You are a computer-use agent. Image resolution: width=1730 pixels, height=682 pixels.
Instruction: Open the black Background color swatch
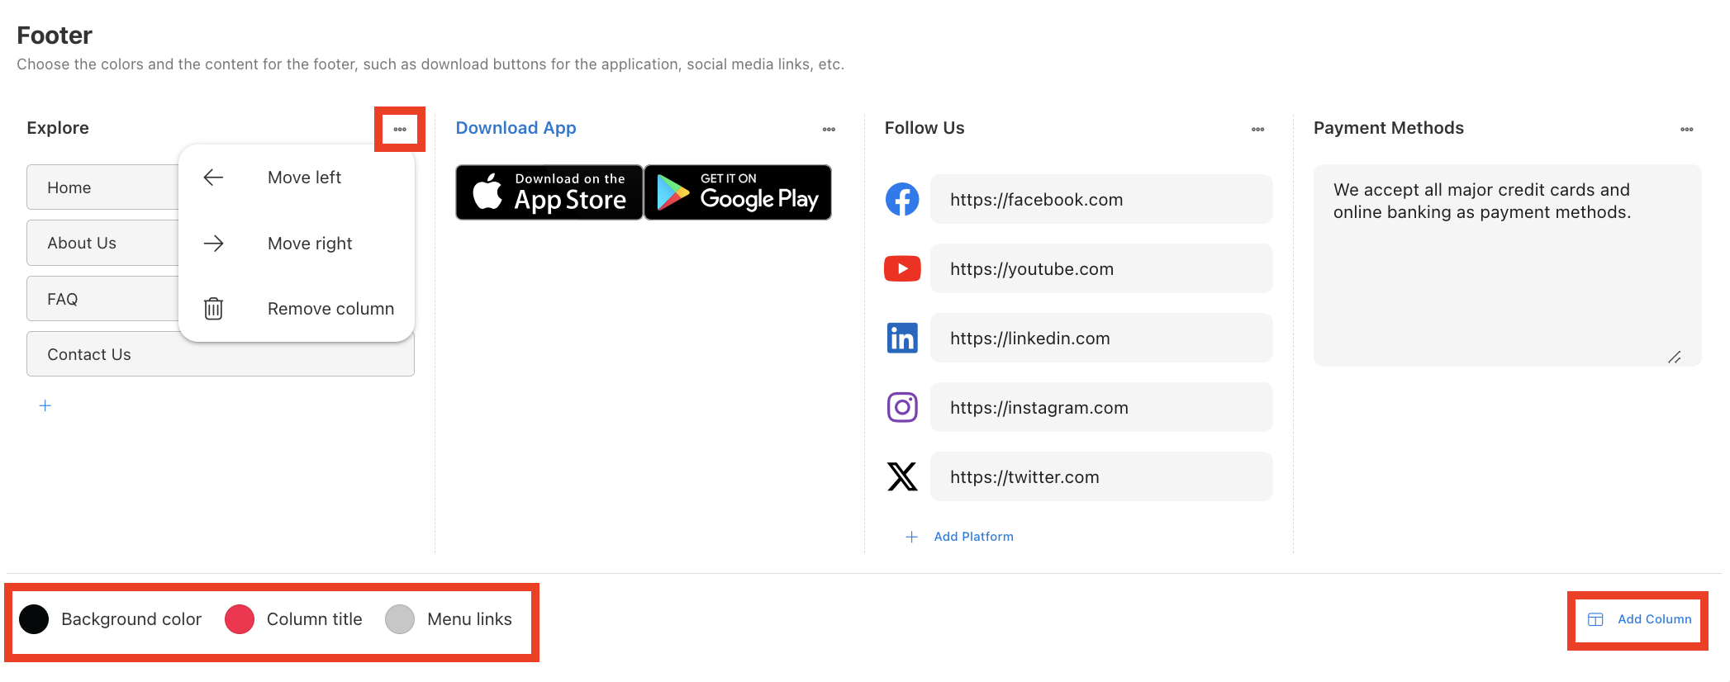(x=34, y=619)
